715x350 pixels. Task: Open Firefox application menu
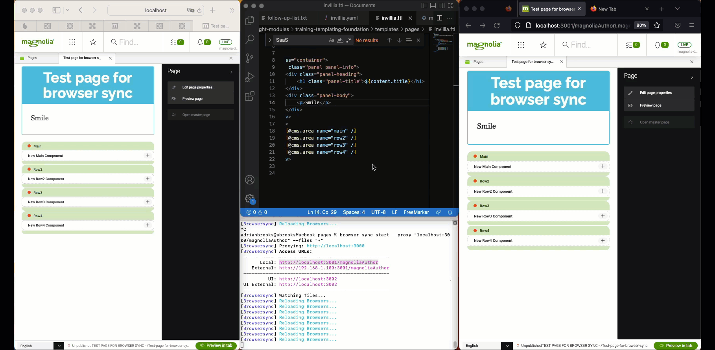pos(692,26)
